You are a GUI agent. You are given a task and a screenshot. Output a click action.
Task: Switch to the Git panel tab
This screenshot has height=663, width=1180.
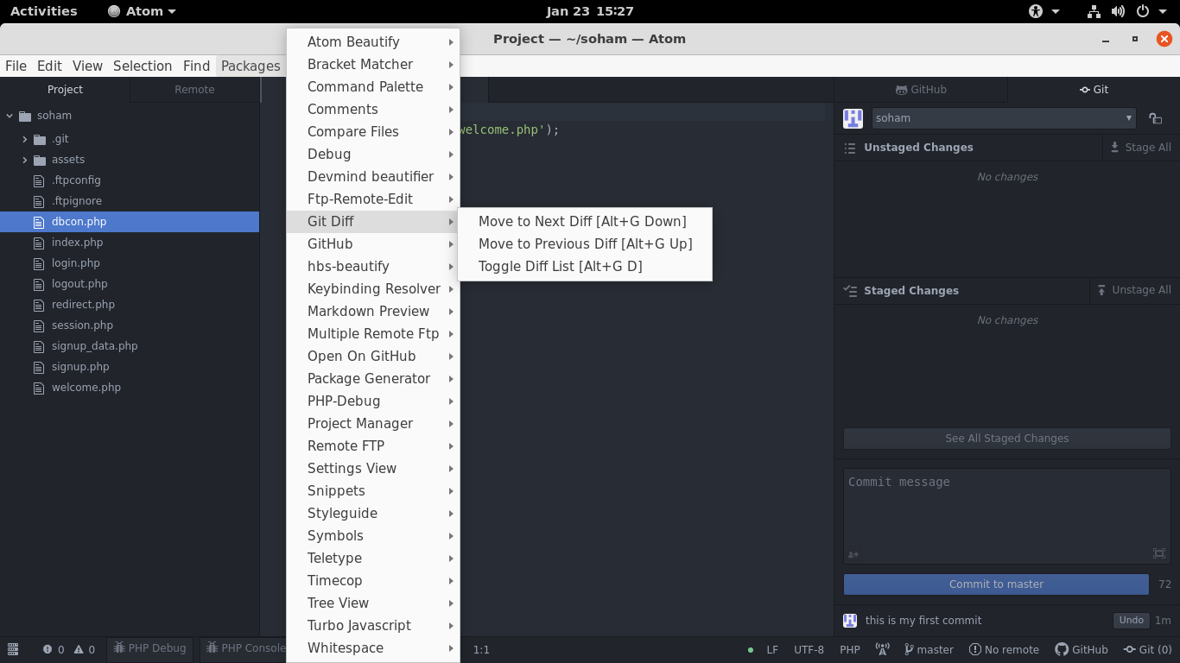click(1094, 90)
